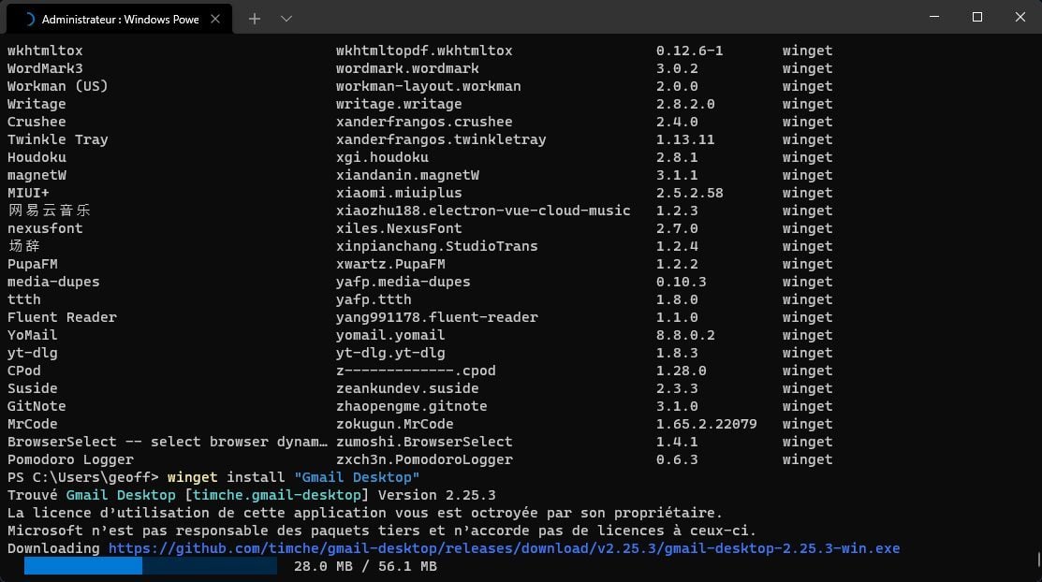Click version '1.65.2.22079' of MrCode
The height and width of the screenshot is (582, 1042).
tap(707, 424)
